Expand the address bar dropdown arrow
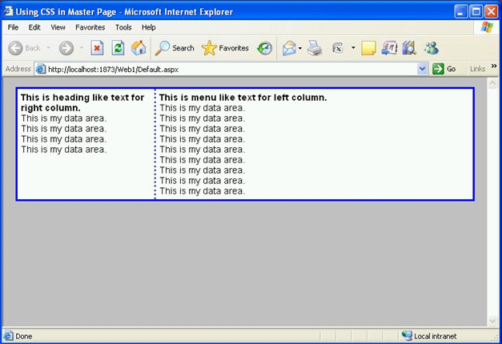Image resolution: width=502 pixels, height=344 pixels. coord(422,69)
